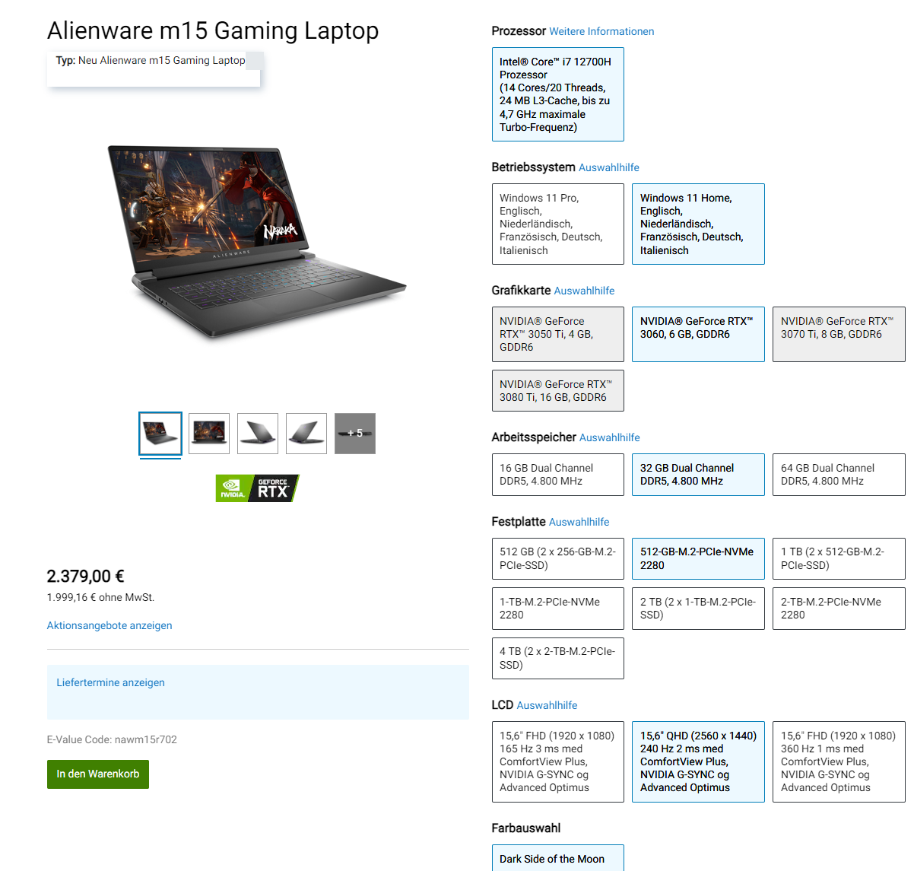Select the second laptop thumbnail image
This screenshot has width=914, height=871.
(209, 434)
